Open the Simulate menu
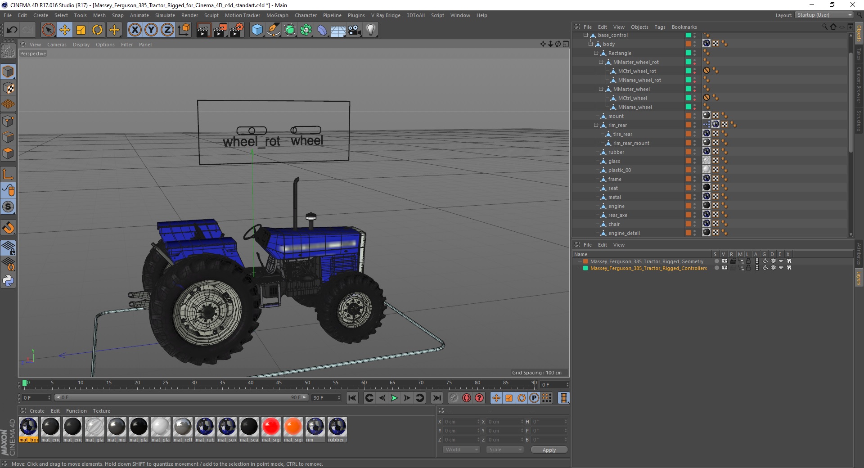Screen dimensions: 864x468 point(165,15)
